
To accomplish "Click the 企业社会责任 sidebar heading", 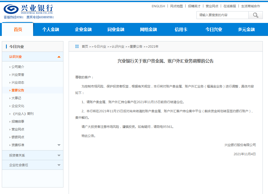I will point(19,165).
